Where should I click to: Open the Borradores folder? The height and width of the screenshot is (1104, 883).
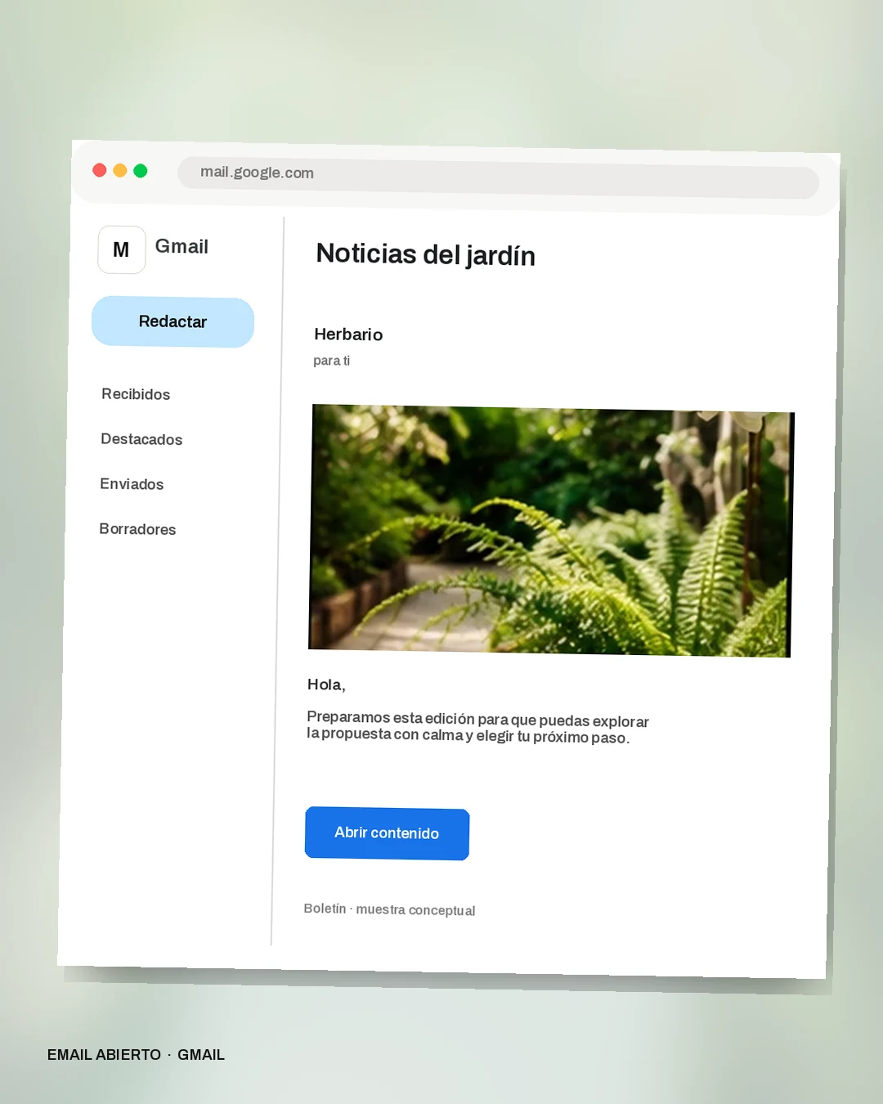tap(137, 529)
